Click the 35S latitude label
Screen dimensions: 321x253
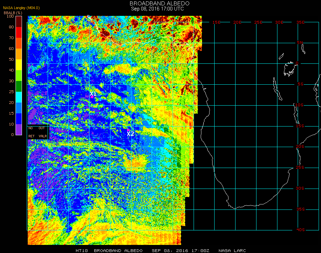(x=300, y=209)
